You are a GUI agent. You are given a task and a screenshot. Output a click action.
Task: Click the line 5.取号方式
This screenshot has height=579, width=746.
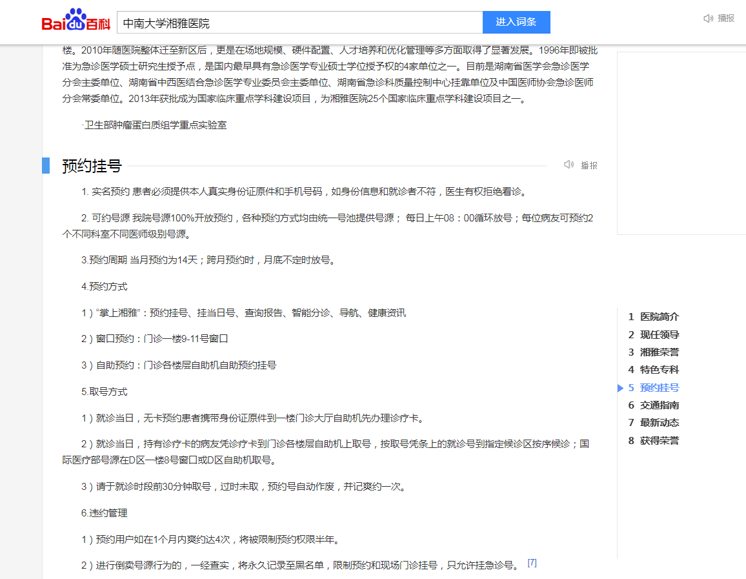pyautogui.click(x=104, y=392)
